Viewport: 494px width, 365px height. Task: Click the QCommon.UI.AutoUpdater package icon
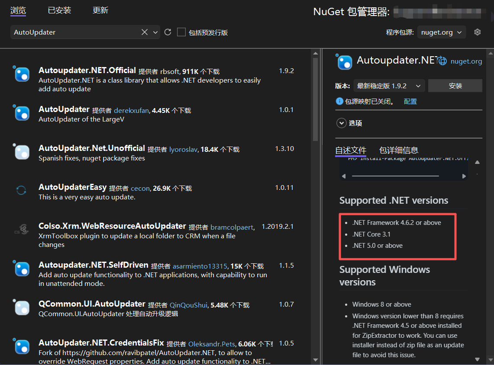coord(22,308)
